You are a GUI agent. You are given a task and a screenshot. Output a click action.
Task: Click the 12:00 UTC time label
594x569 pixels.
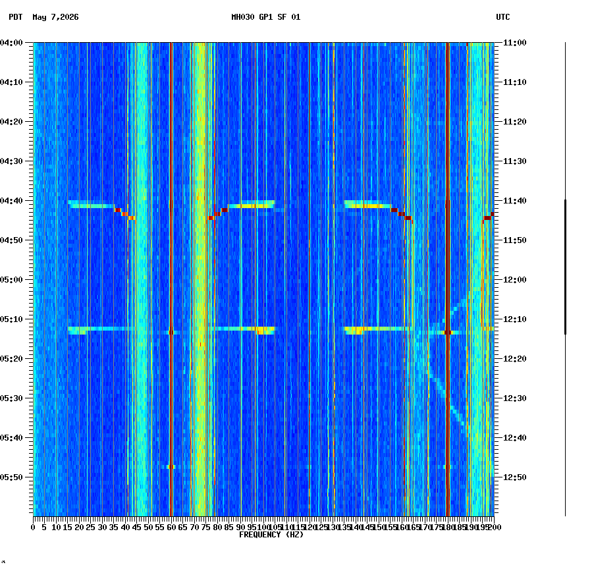tap(515, 280)
